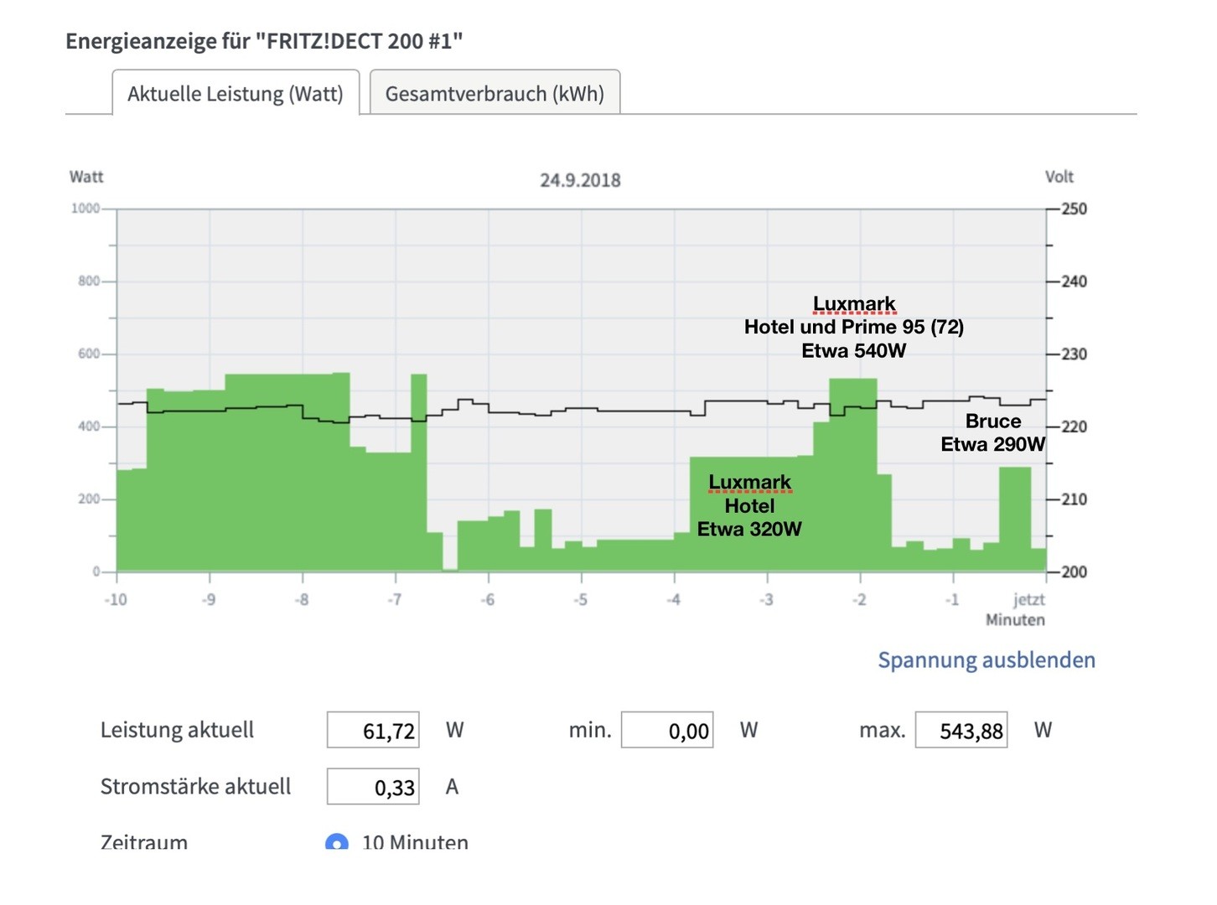The height and width of the screenshot is (905, 1217).
Task: Click the "Energieanzeige für FRITZ!DECT 200 #1" heading
Action: click(264, 40)
